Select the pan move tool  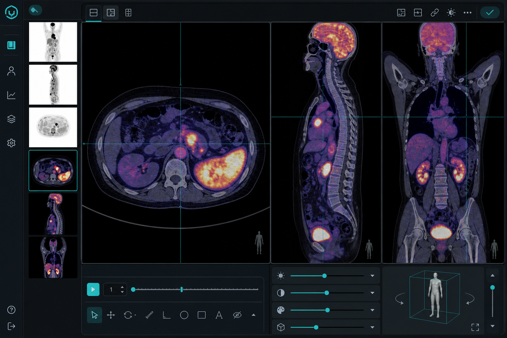pos(111,315)
